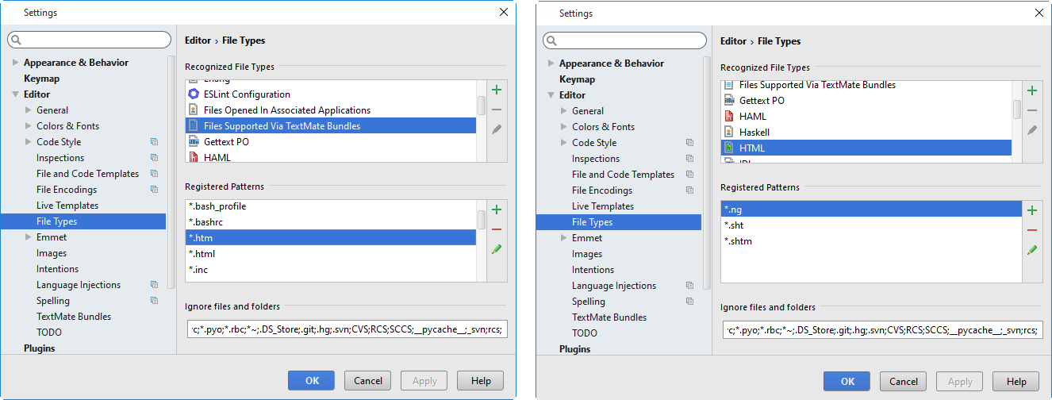Click Gettext PO icon in left window
Image resolution: width=1052 pixels, height=400 pixels.
pos(194,142)
